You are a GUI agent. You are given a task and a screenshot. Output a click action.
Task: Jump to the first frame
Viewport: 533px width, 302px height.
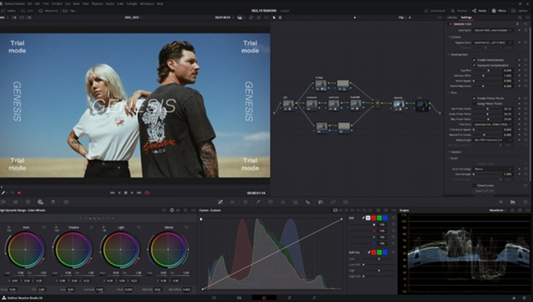click(112, 192)
